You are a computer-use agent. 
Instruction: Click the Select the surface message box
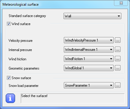coord(73,98)
